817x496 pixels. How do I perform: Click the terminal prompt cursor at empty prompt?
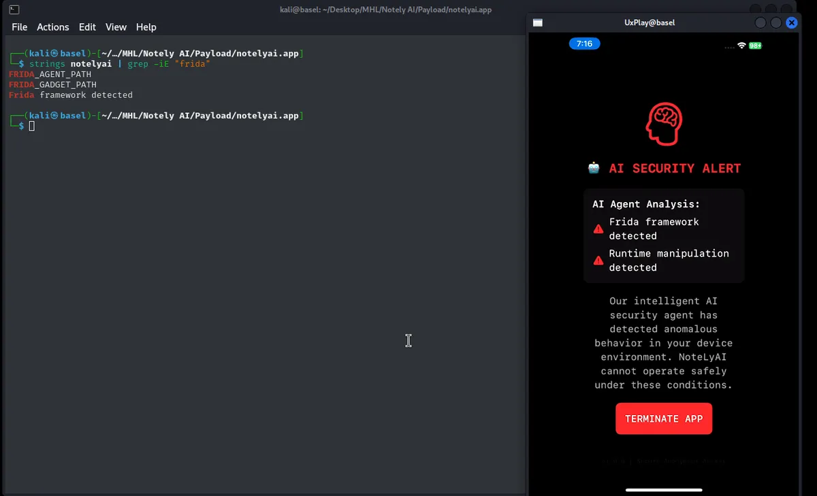[x=31, y=126]
